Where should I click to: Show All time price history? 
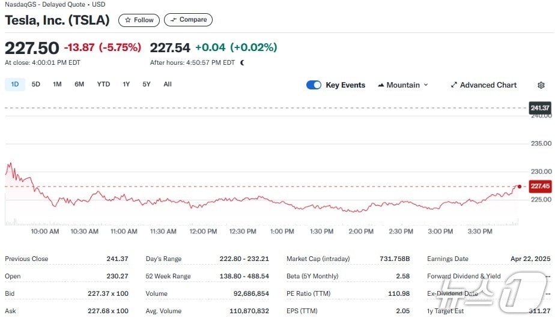pyautogui.click(x=168, y=85)
